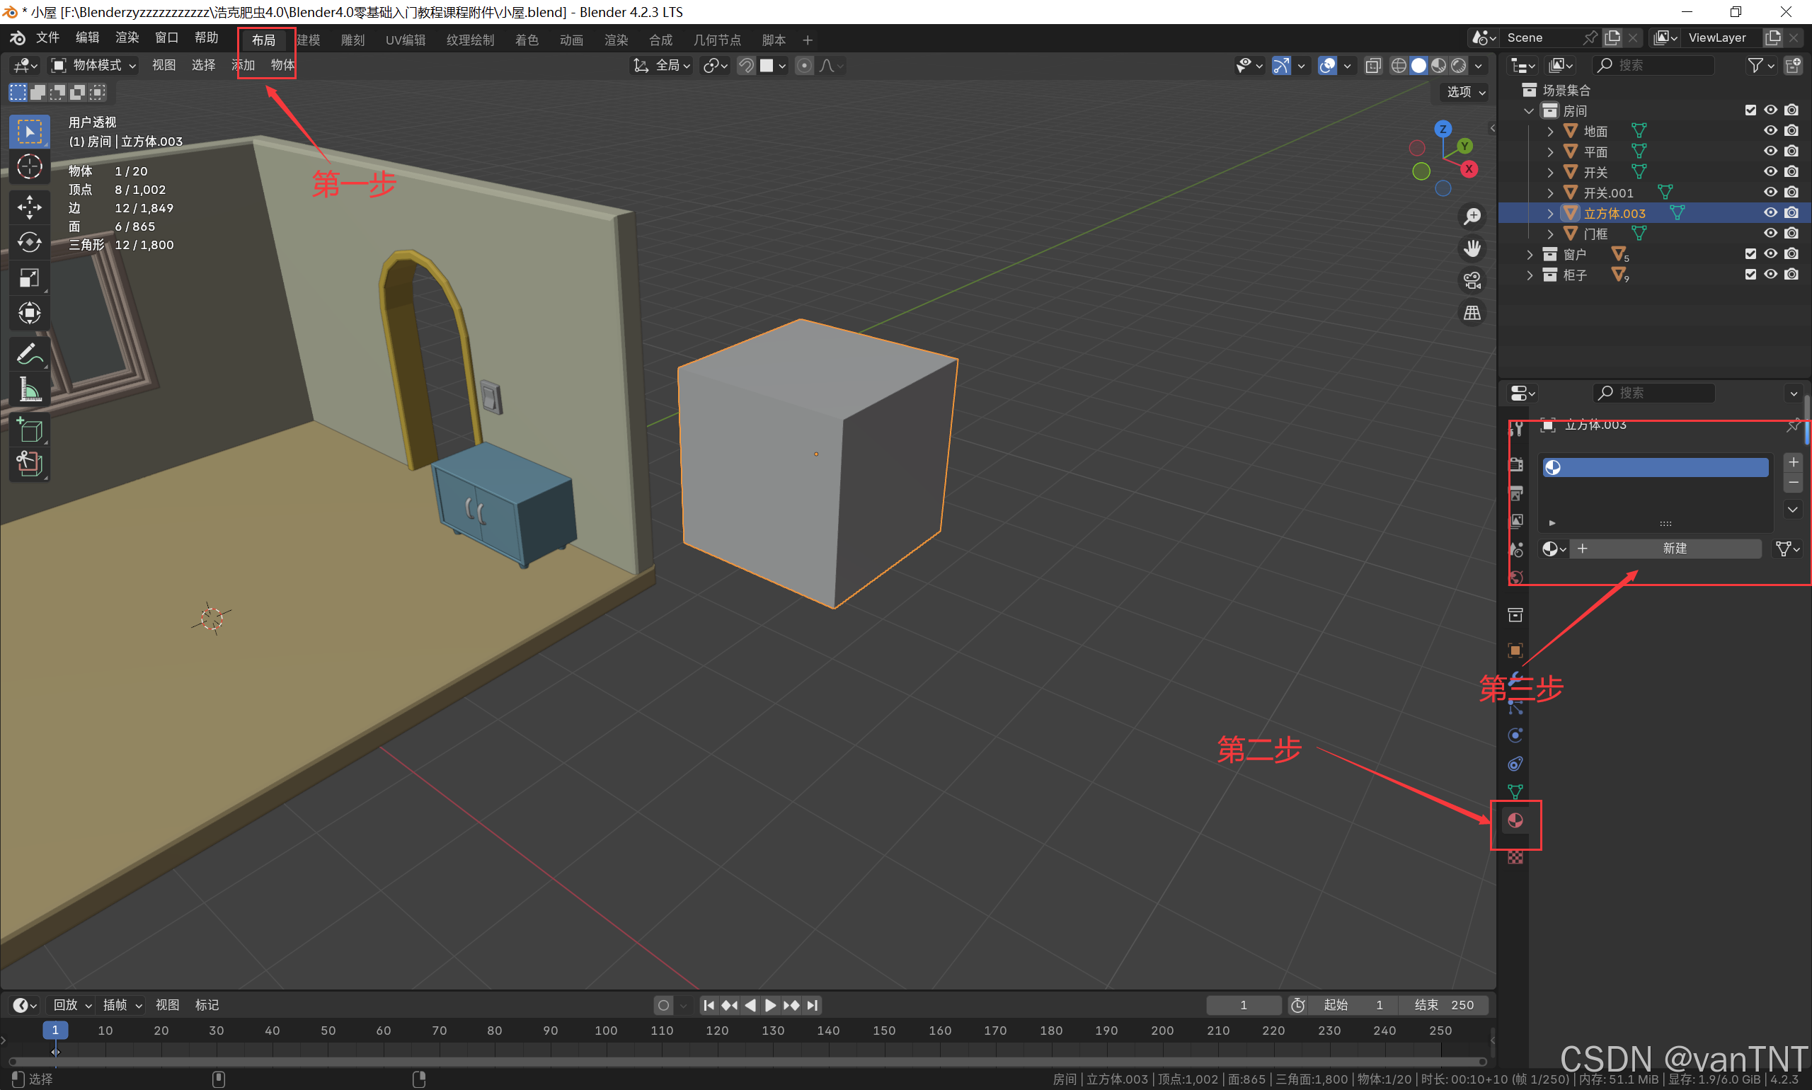
Task: Add a material slot with plus button
Action: pos(1793,462)
